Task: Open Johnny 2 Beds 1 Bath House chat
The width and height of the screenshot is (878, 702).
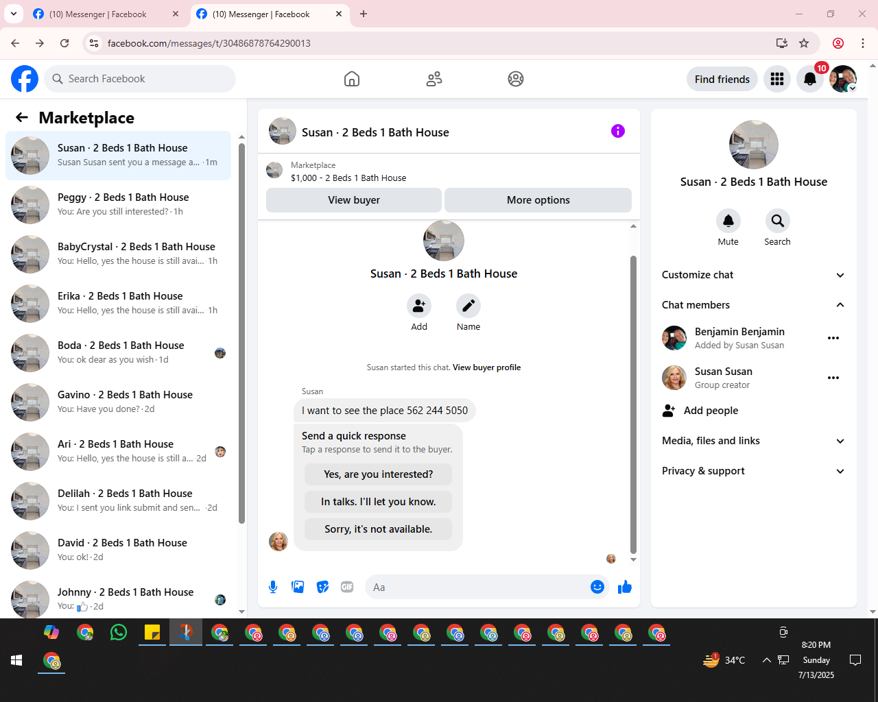Action: (x=118, y=598)
